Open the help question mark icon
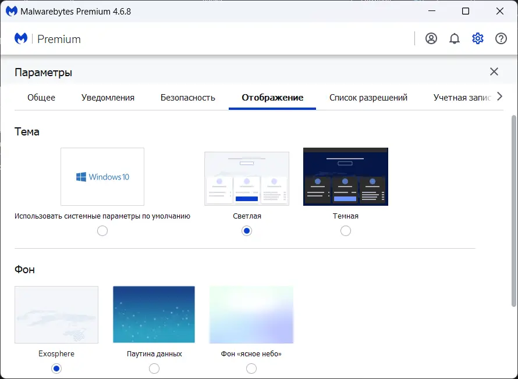518x379 pixels. pos(501,38)
